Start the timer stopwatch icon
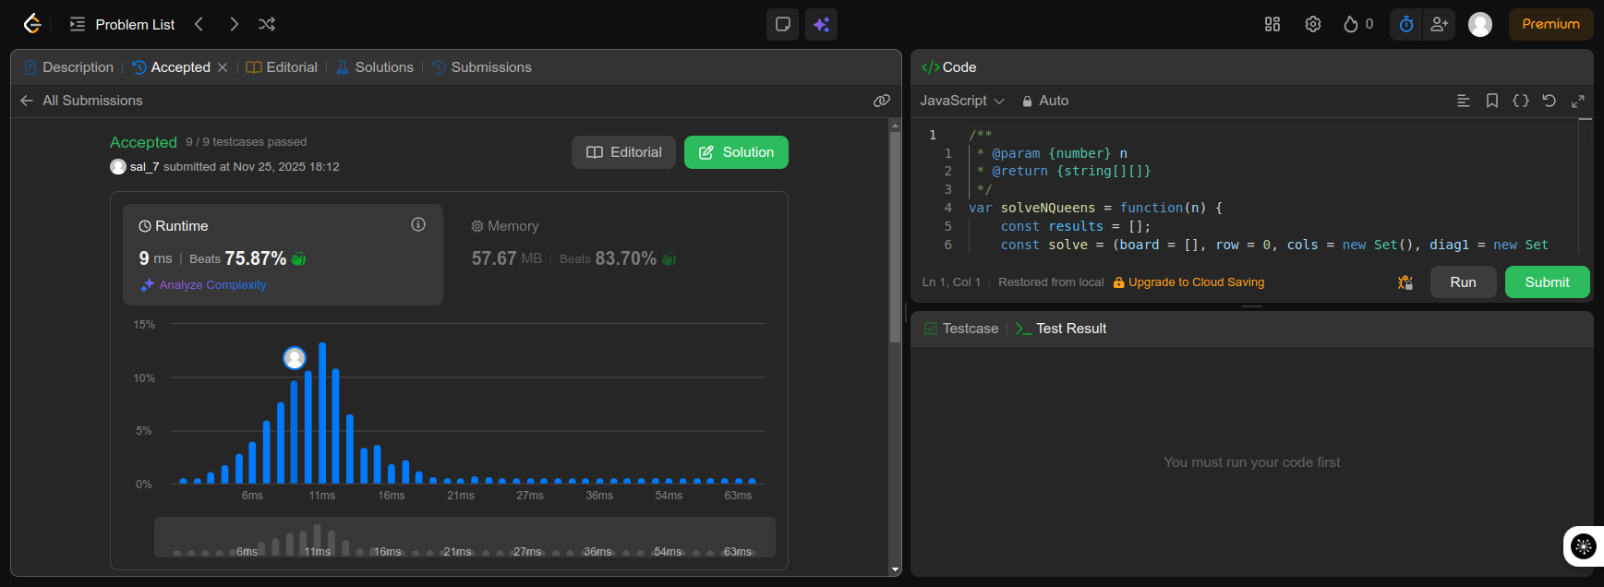This screenshot has width=1604, height=587. pos(1405,24)
